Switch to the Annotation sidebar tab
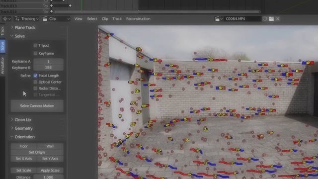The width and height of the screenshot is (318, 179). click(2, 65)
